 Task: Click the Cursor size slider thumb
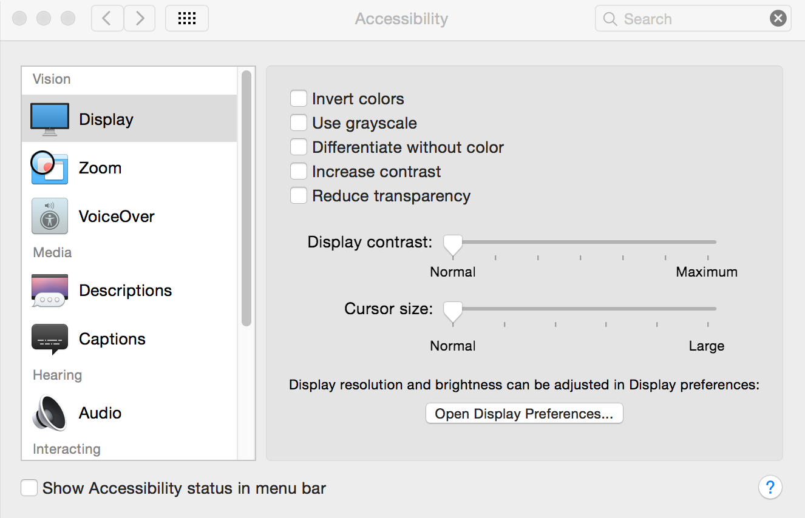[453, 311]
